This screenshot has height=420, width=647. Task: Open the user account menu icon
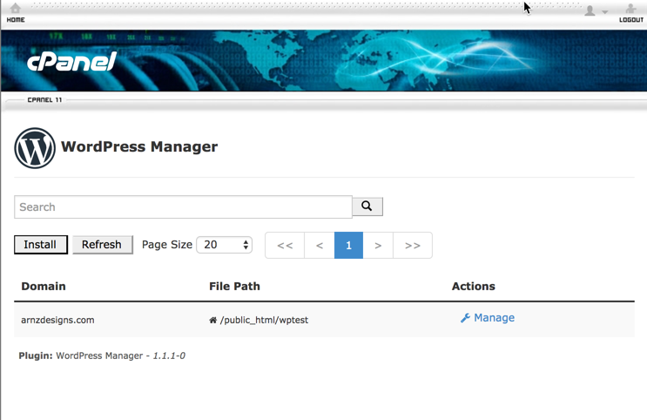coord(590,11)
